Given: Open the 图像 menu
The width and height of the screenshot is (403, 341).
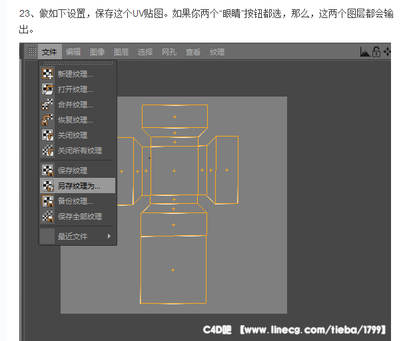Looking at the screenshot, I should [x=97, y=52].
